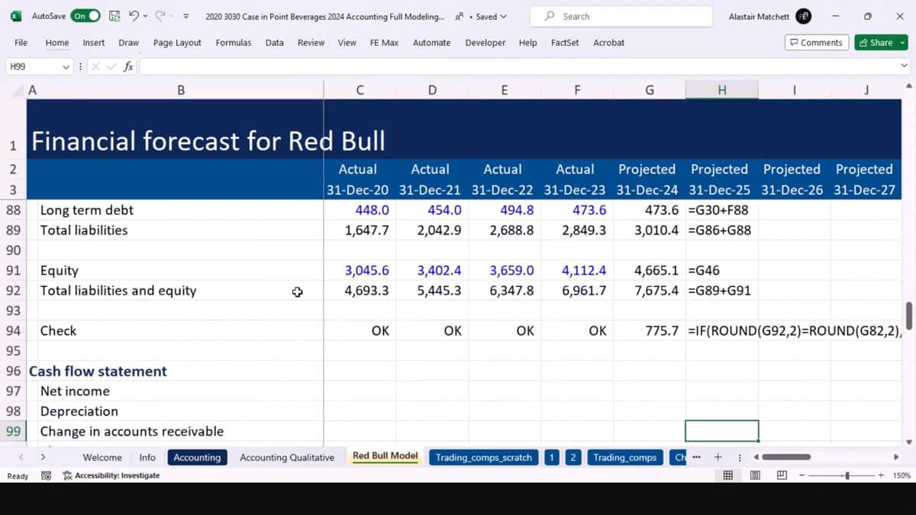The image size is (916, 515).
Task: Open the Automate tab
Action: click(432, 43)
